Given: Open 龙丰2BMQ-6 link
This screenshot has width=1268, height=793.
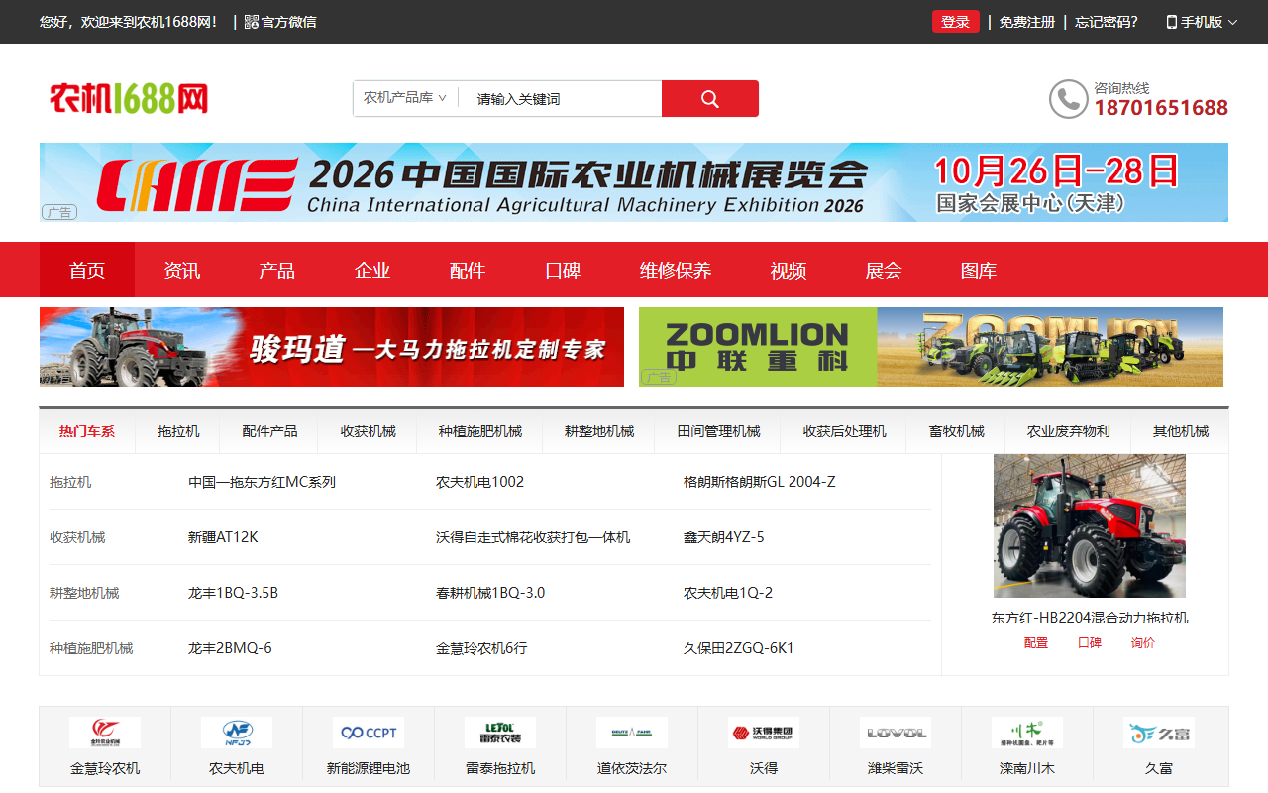Looking at the screenshot, I should (x=230, y=648).
